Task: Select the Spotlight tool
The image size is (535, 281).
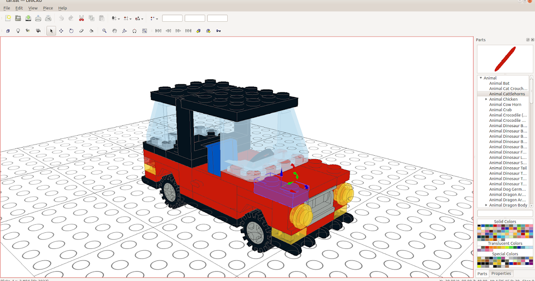Action: point(28,31)
